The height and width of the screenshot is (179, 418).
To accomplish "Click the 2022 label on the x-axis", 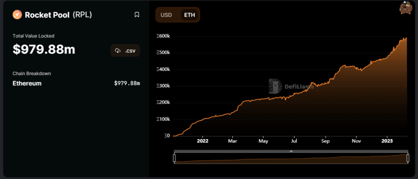I will (202, 141).
